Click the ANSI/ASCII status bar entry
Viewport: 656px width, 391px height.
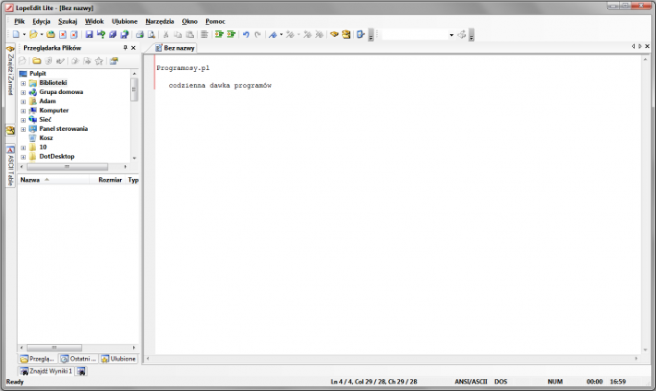click(471, 382)
